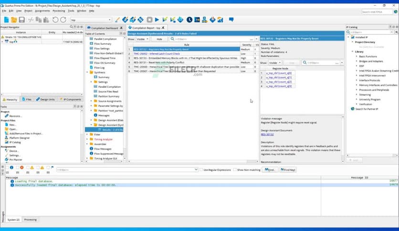Open the Programmer download icon
Viewport: 399px width, 231px height.
[x=212, y=20]
